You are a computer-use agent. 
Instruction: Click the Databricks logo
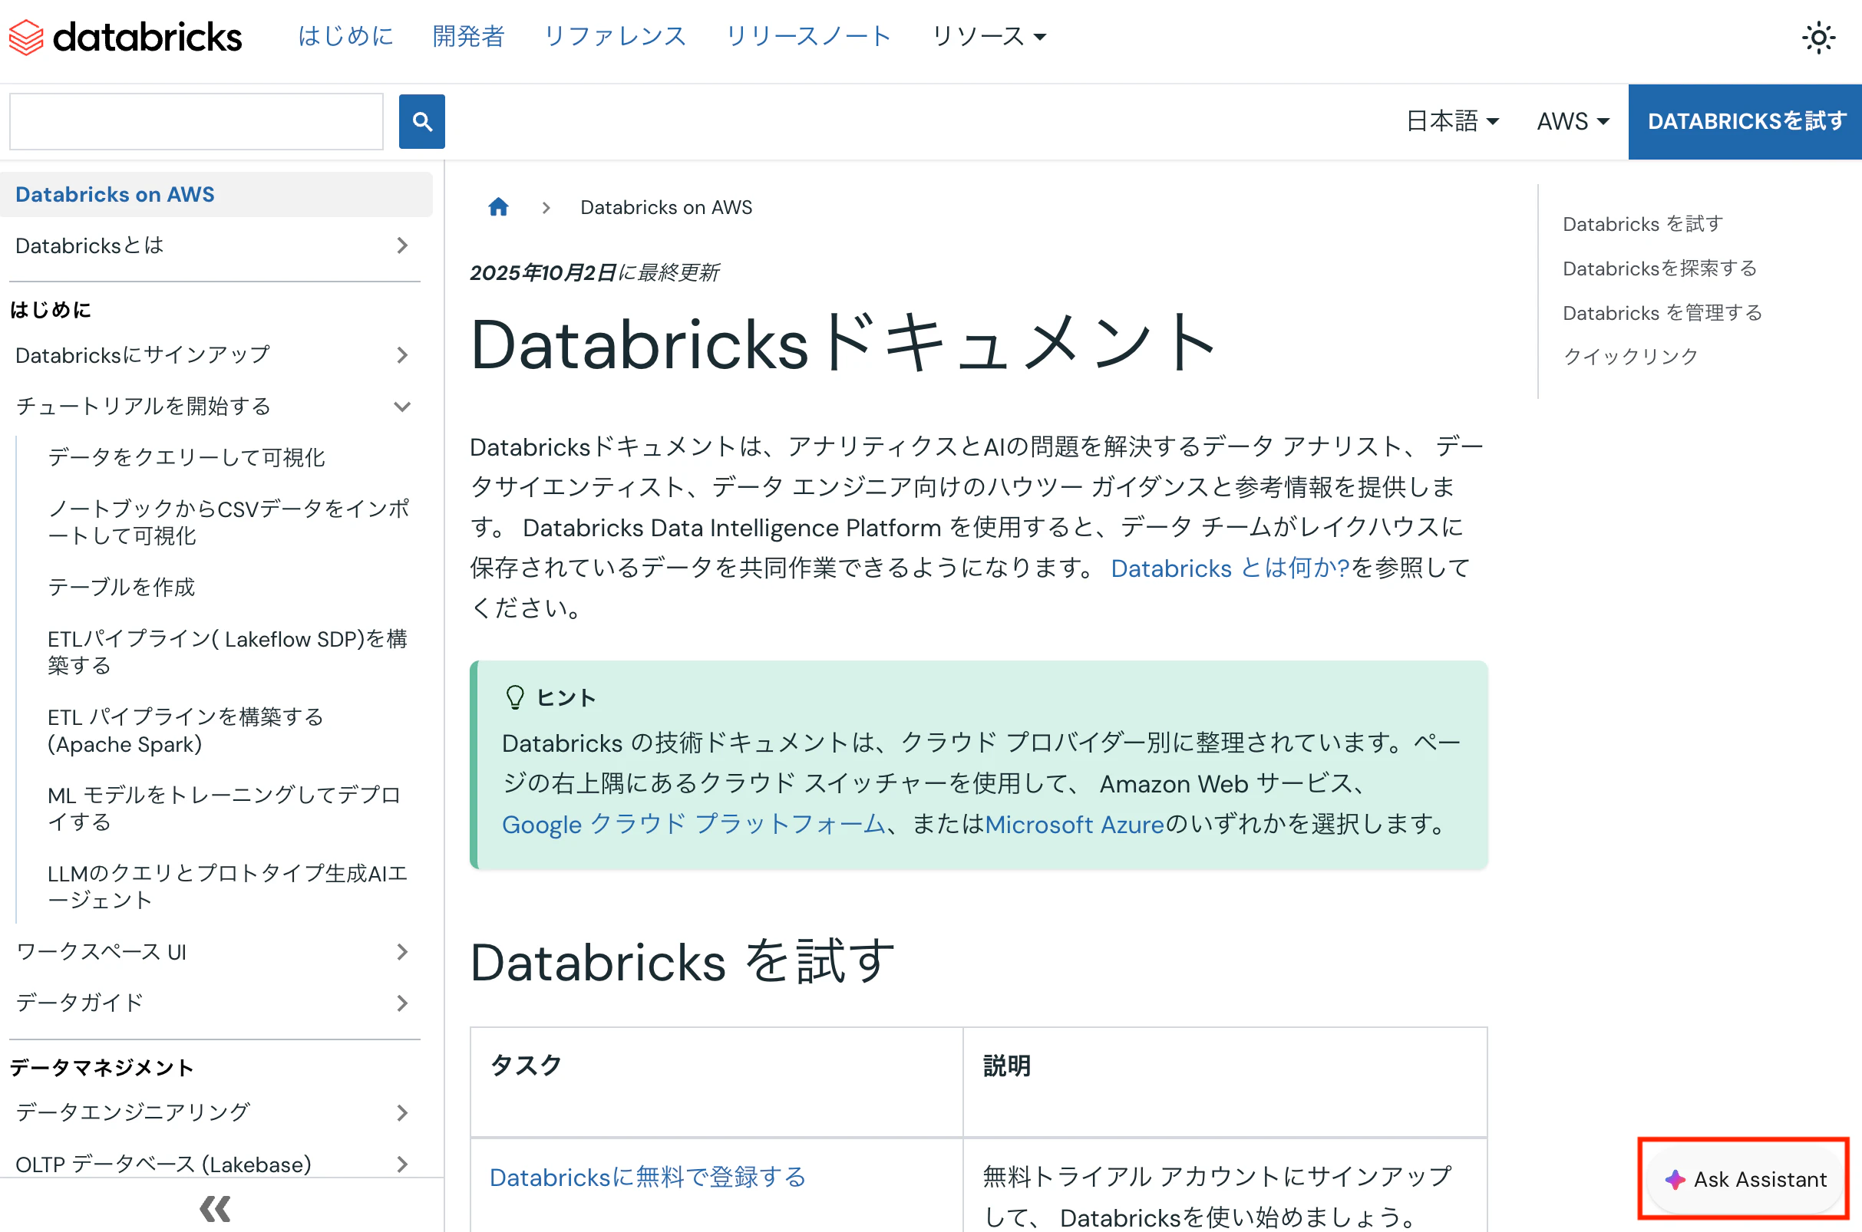(x=125, y=37)
